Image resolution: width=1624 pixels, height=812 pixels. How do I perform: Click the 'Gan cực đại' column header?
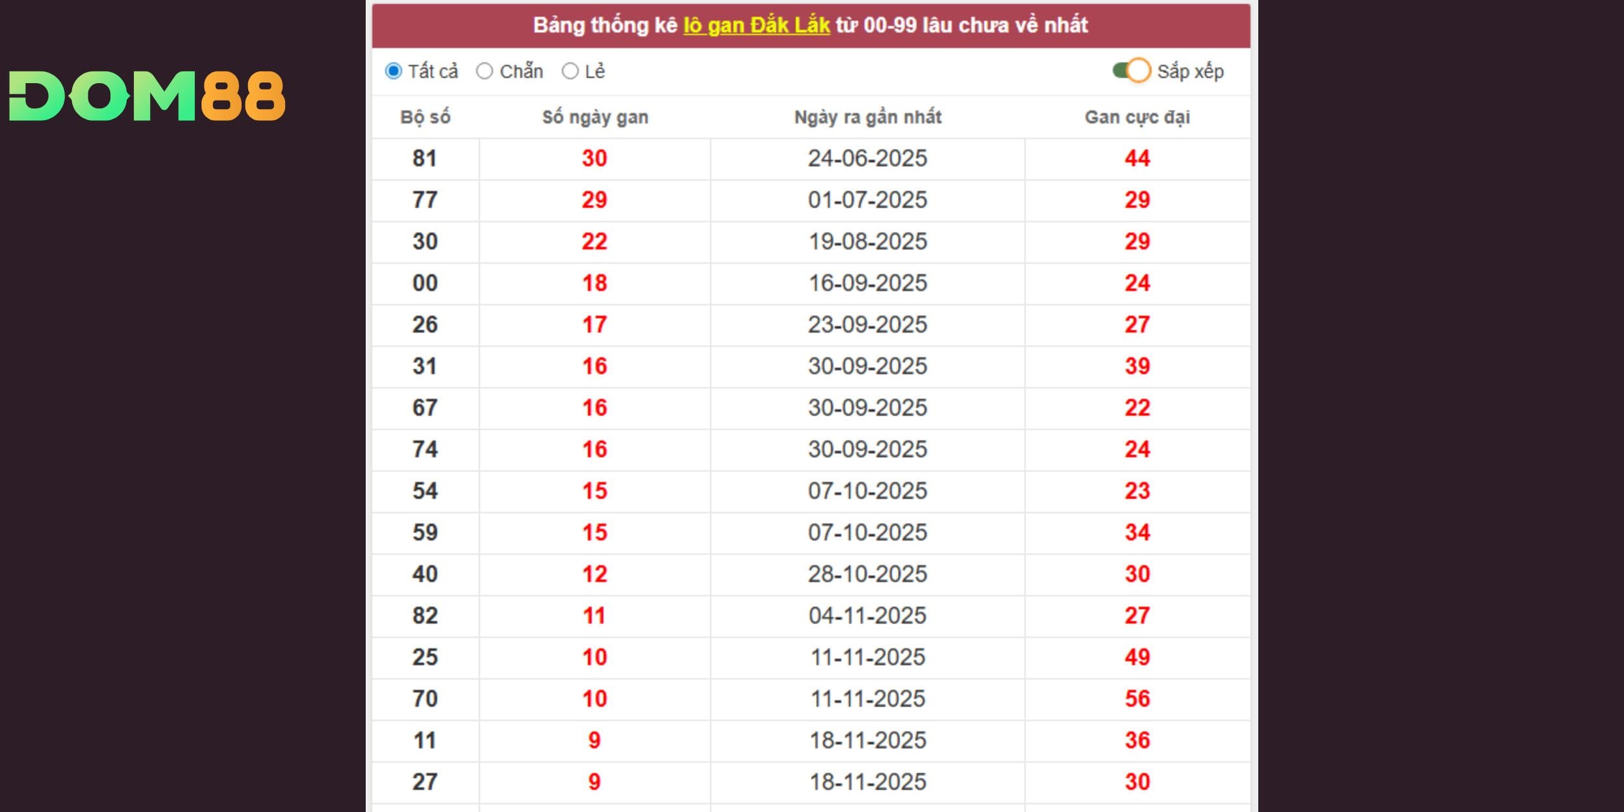(x=1137, y=117)
